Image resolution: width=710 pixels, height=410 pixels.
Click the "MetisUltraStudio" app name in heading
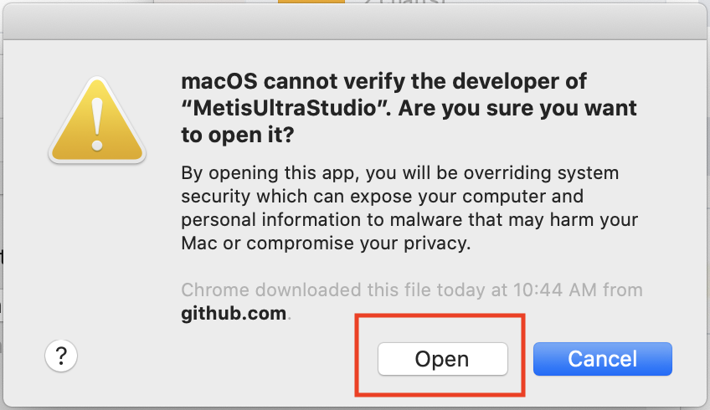pyautogui.click(x=286, y=108)
